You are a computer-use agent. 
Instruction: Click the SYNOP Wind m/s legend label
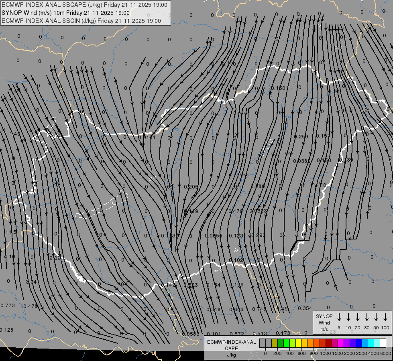click(x=324, y=322)
